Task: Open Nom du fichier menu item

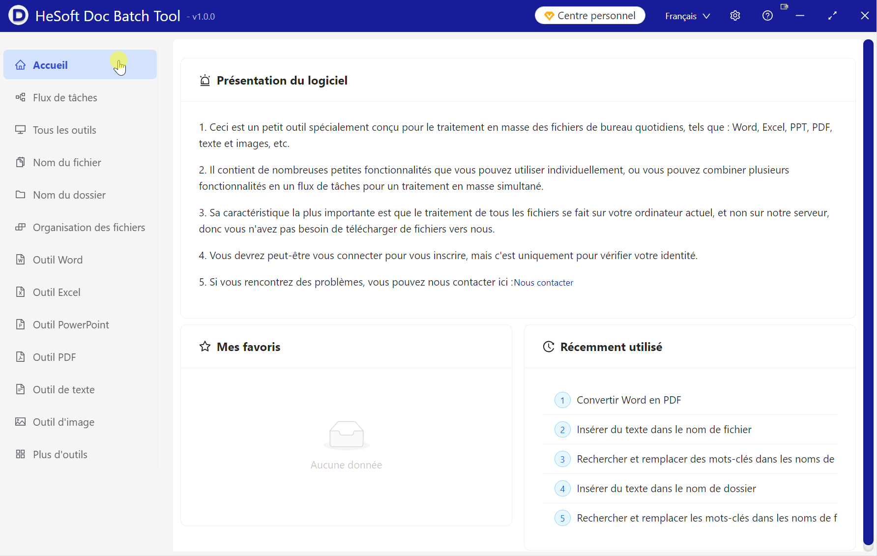Action: coord(67,162)
